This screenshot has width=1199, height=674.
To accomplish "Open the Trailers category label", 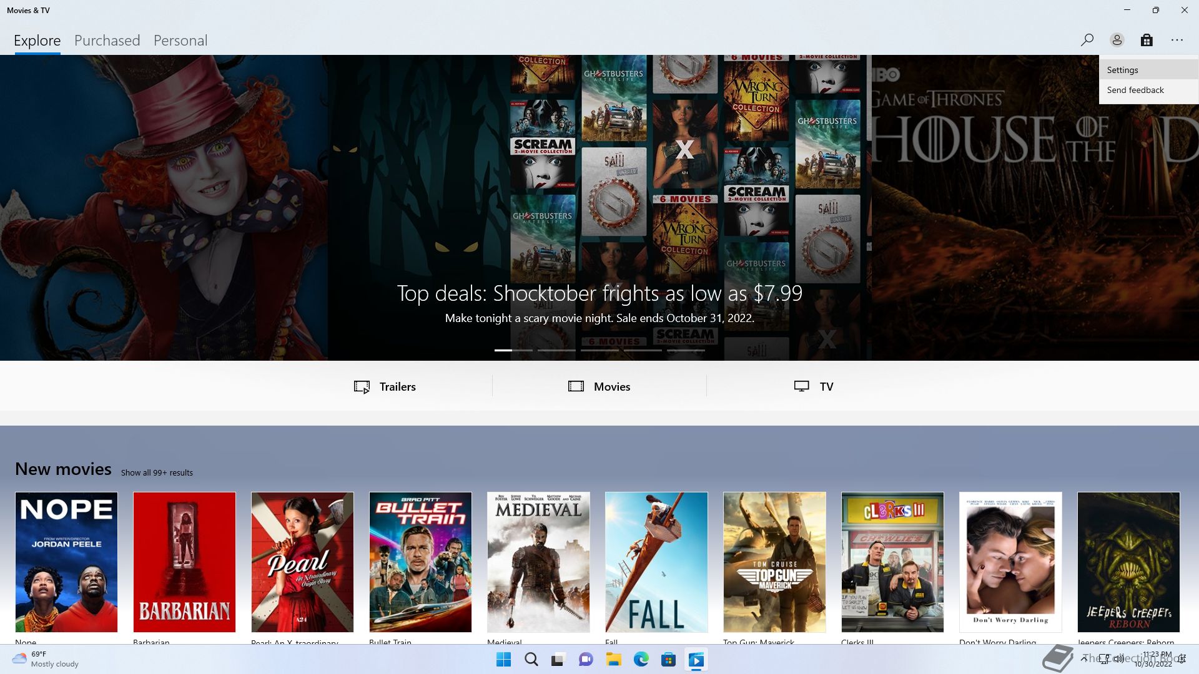I will coord(398,387).
